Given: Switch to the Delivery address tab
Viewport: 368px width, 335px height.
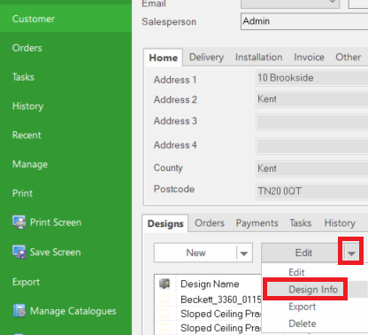Looking at the screenshot, I should (206, 57).
